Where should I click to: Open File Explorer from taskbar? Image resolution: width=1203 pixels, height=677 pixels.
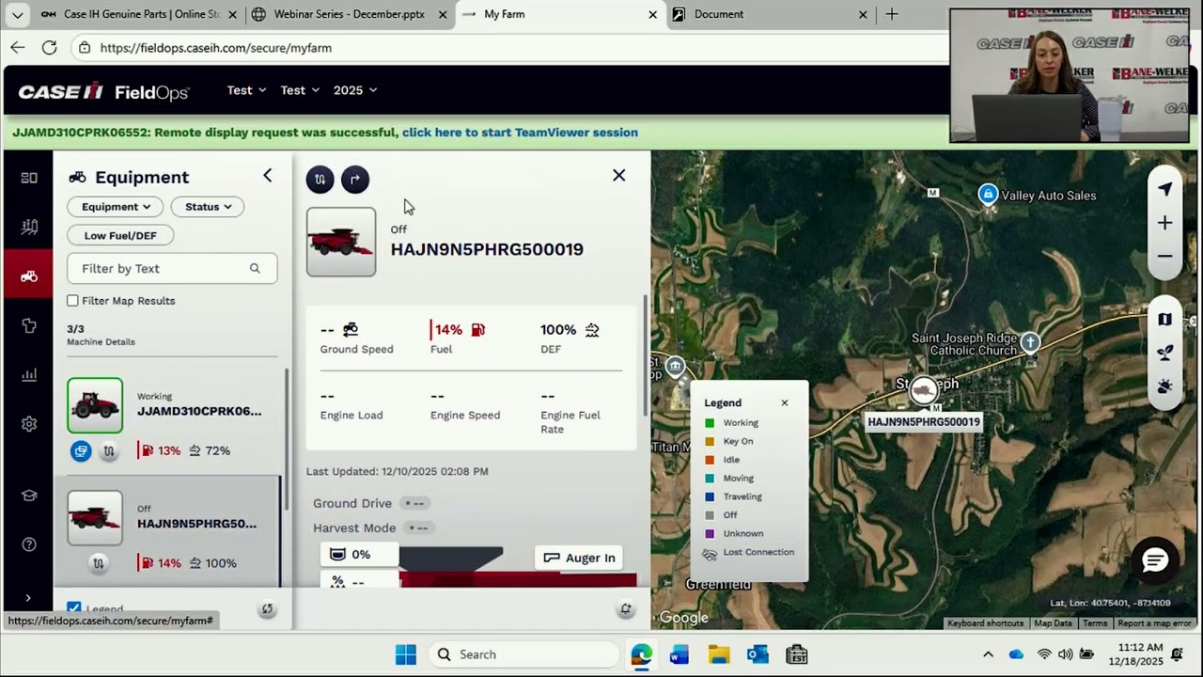coord(719,654)
